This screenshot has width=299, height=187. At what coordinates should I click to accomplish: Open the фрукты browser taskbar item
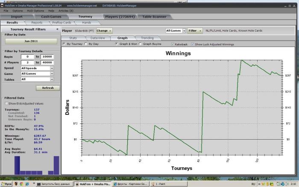click(131, 184)
